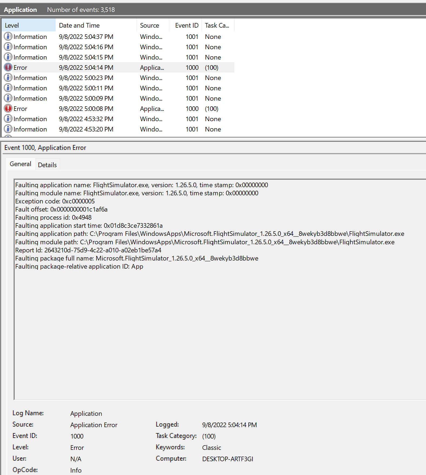This screenshot has height=475, width=426.
Task: Select the General tab
Action: 20,164
